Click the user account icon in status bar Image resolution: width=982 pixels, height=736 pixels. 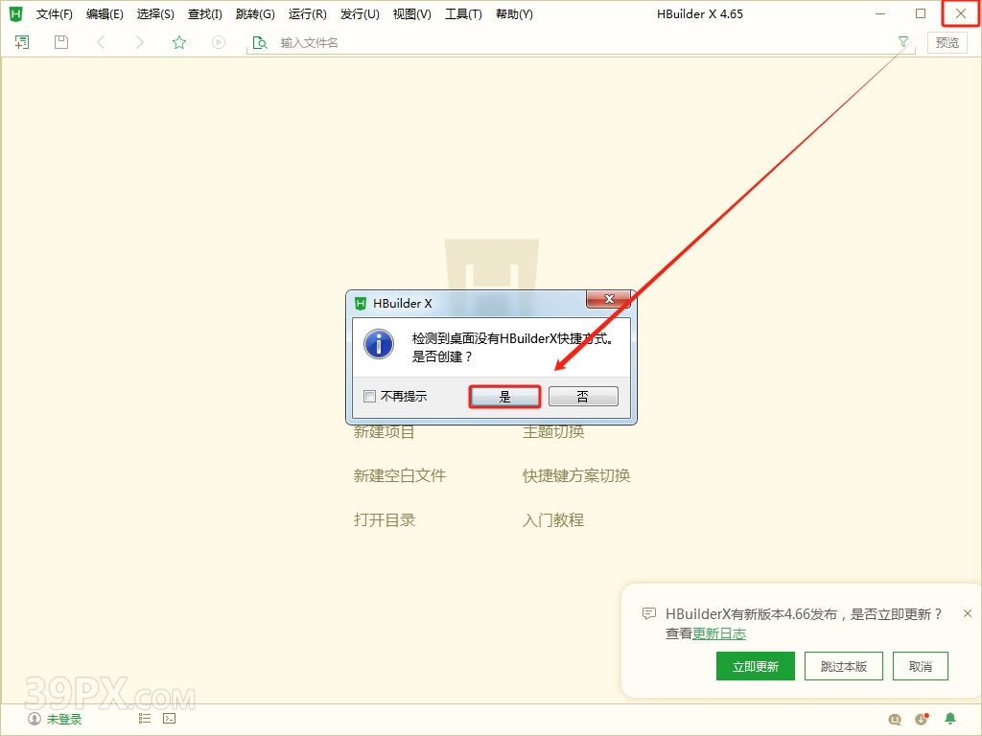(35, 719)
